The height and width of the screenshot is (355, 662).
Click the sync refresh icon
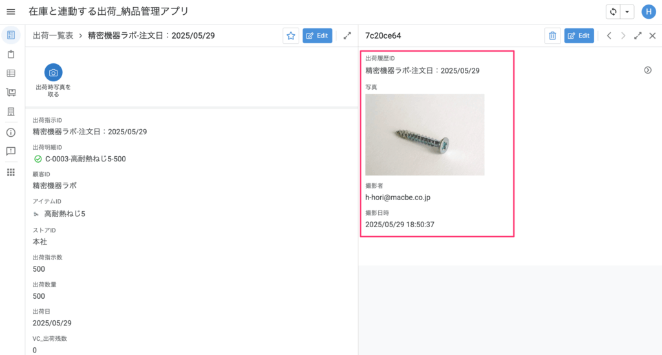tap(613, 12)
